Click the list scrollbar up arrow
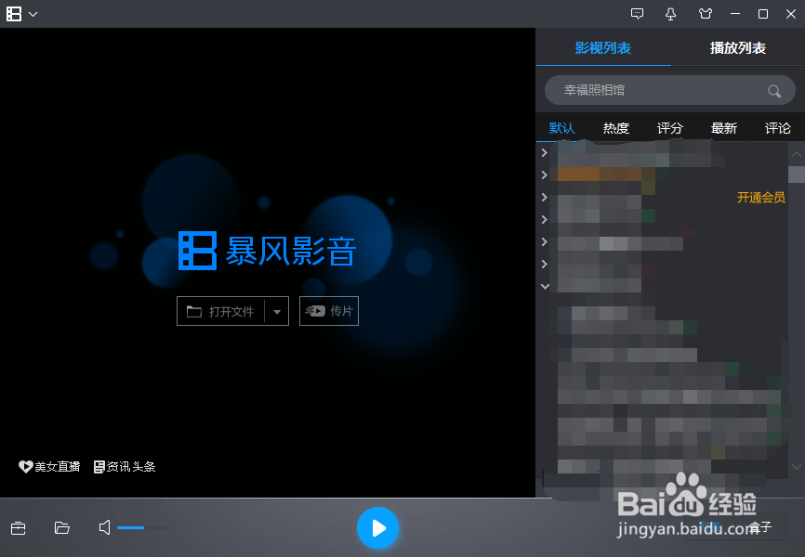Viewport: 805px width, 557px height. click(x=797, y=154)
